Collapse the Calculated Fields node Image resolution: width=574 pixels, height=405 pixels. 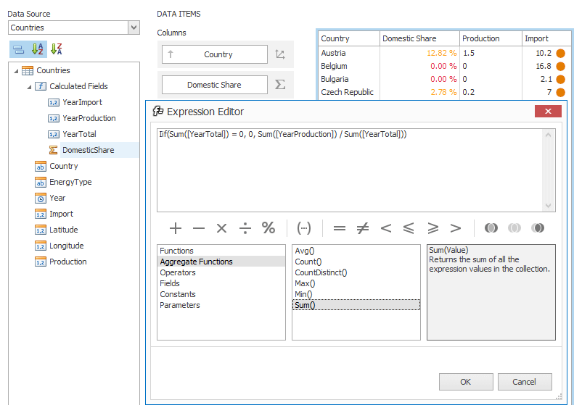click(29, 86)
